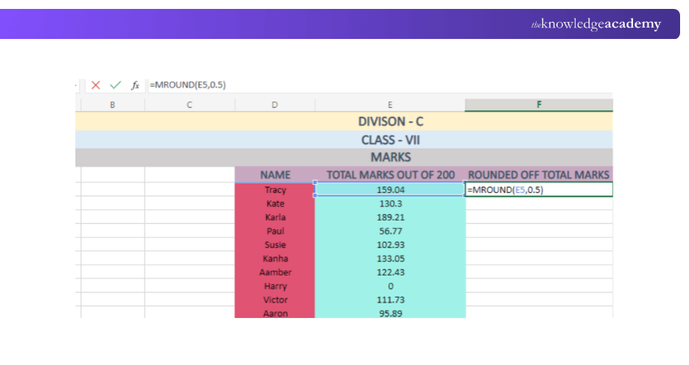
Task: Click the marks cell 95.89
Action: pyautogui.click(x=390, y=312)
